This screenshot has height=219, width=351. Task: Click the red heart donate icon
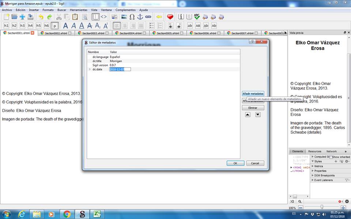click(x=170, y=17)
